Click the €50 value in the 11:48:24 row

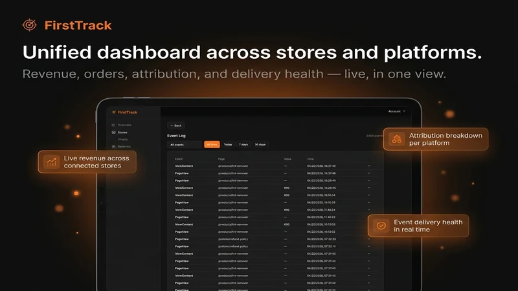(287, 210)
